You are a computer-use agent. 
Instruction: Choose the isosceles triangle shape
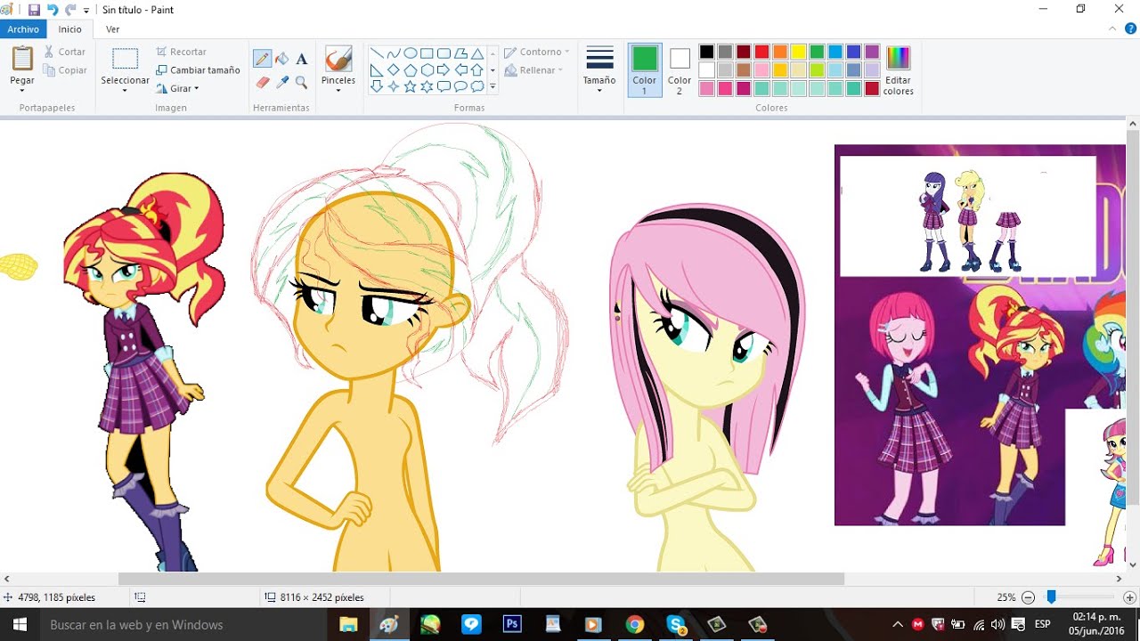(x=478, y=53)
